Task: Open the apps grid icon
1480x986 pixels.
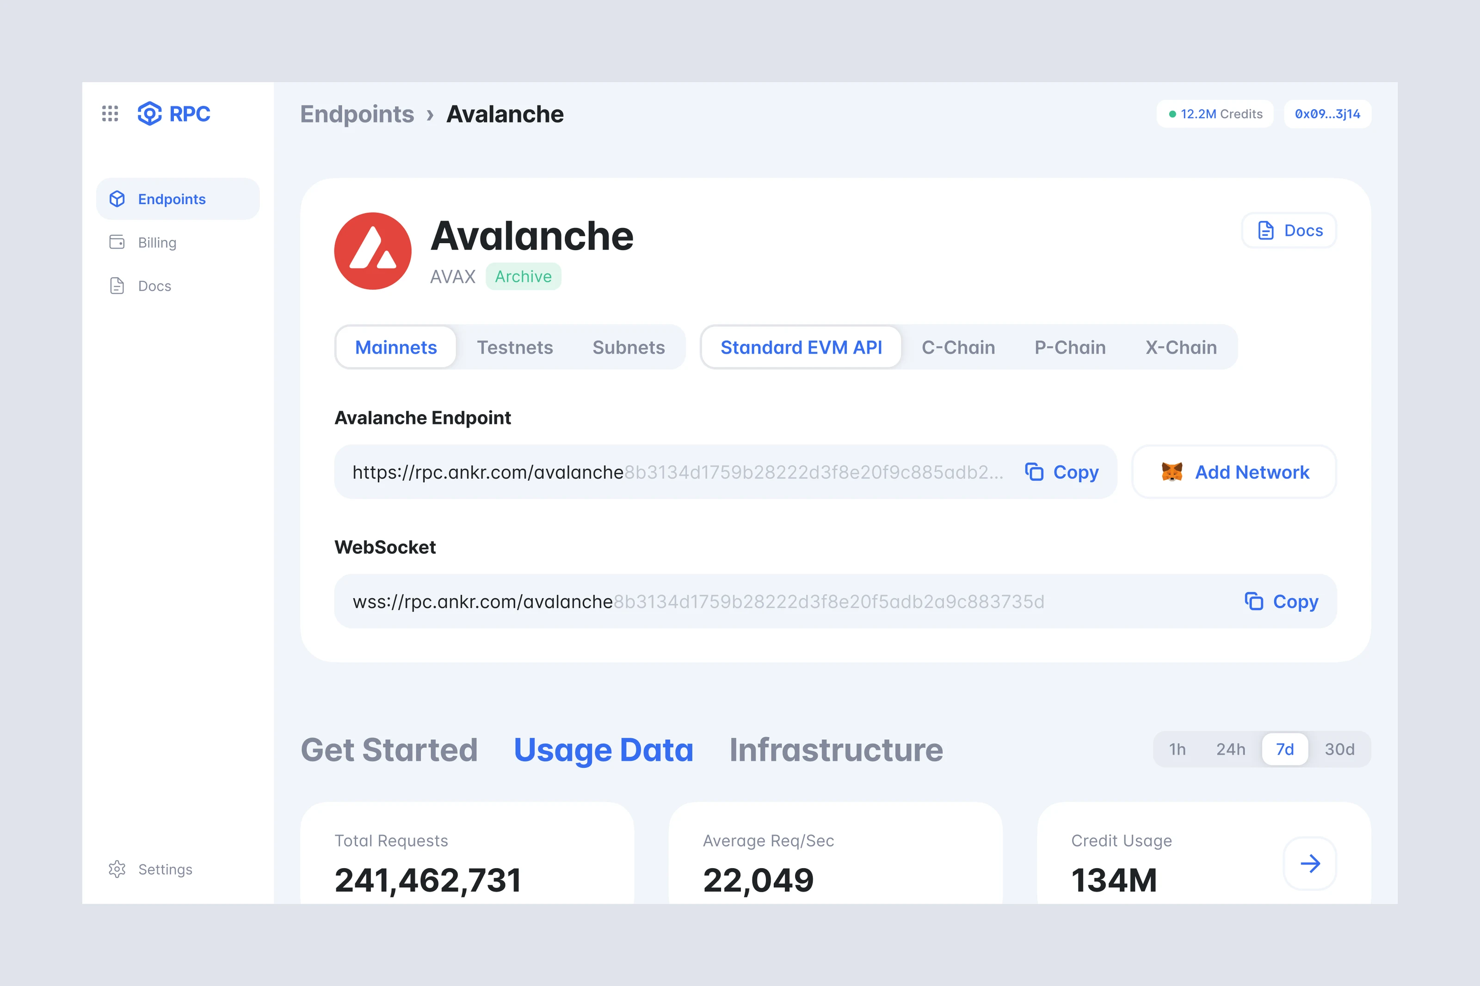Action: click(x=110, y=114)
